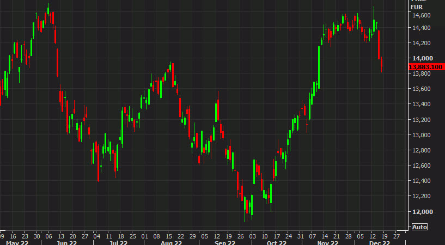Click the 29 date tick label
Viewport: 445px width, 245px height.
click(x=193, y=236)
